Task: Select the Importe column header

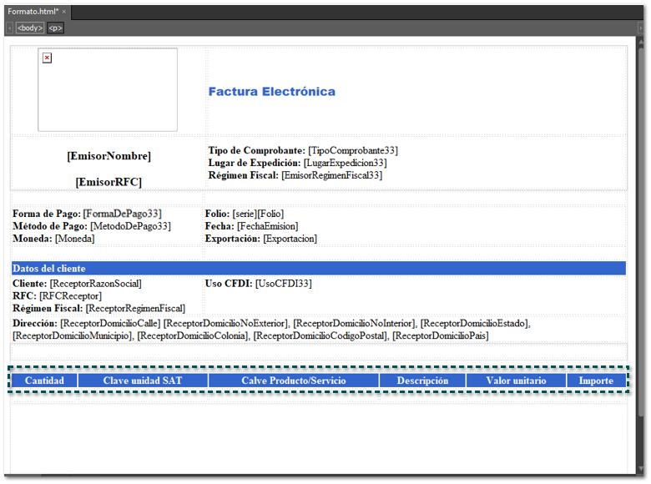Action: (x=596, y=381)
